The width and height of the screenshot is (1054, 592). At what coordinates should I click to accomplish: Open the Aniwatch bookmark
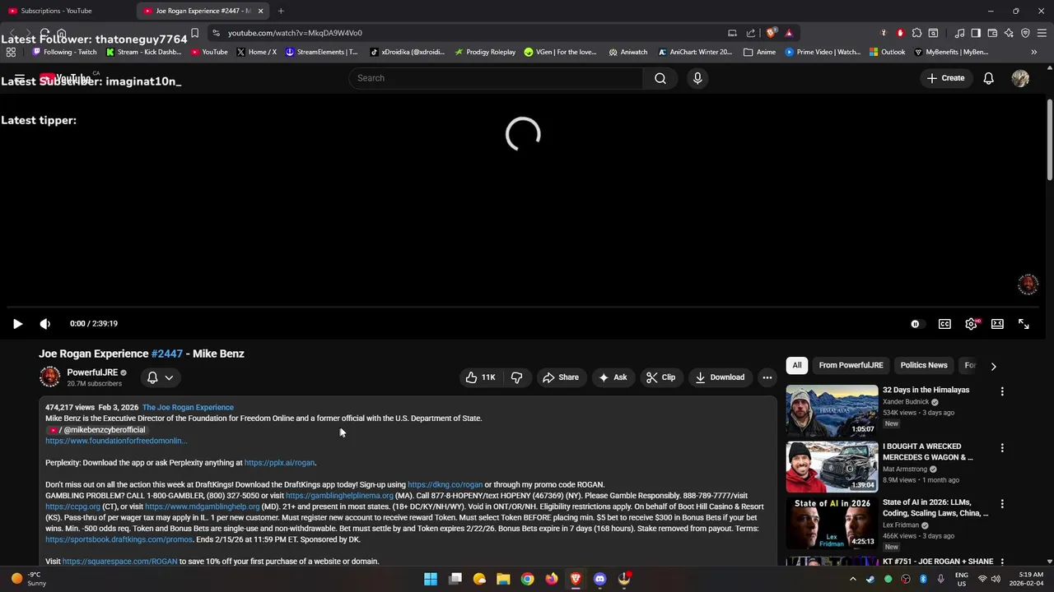[627, 52]
